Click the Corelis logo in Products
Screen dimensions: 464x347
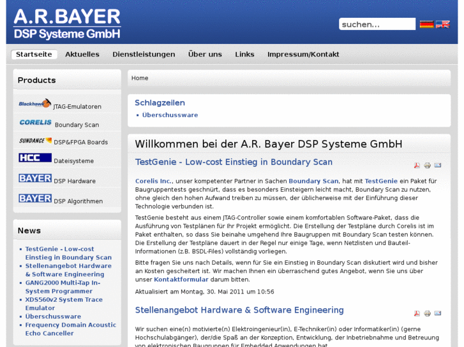click(36, 122)
